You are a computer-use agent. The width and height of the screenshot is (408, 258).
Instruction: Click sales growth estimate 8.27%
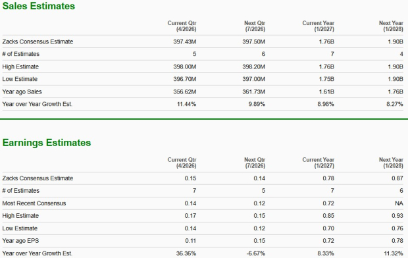point(394,104)
